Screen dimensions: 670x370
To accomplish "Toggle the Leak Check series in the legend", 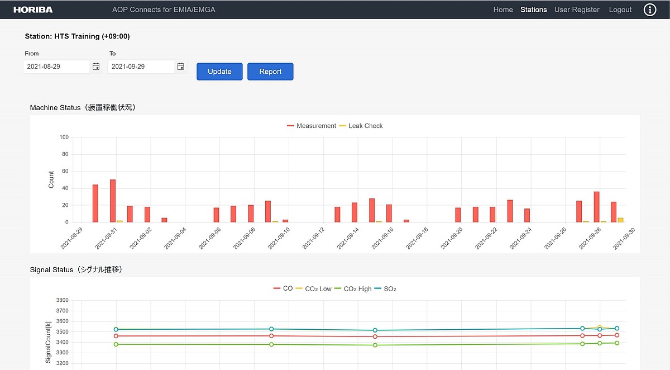I will point(361,126).
